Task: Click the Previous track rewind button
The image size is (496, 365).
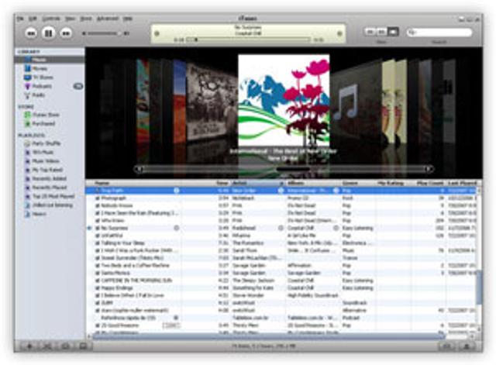Action: tap(31, 33)
